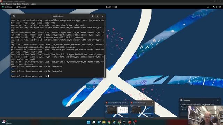Open the terminal hamburger menu
Screen dimensions: 223x125
(x=97, y=16)
